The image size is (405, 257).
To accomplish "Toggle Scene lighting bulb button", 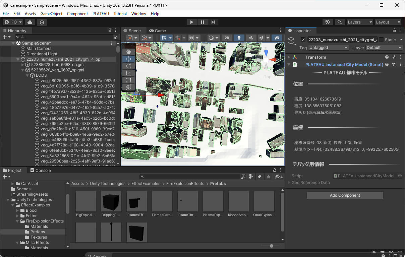I will 239,38.
